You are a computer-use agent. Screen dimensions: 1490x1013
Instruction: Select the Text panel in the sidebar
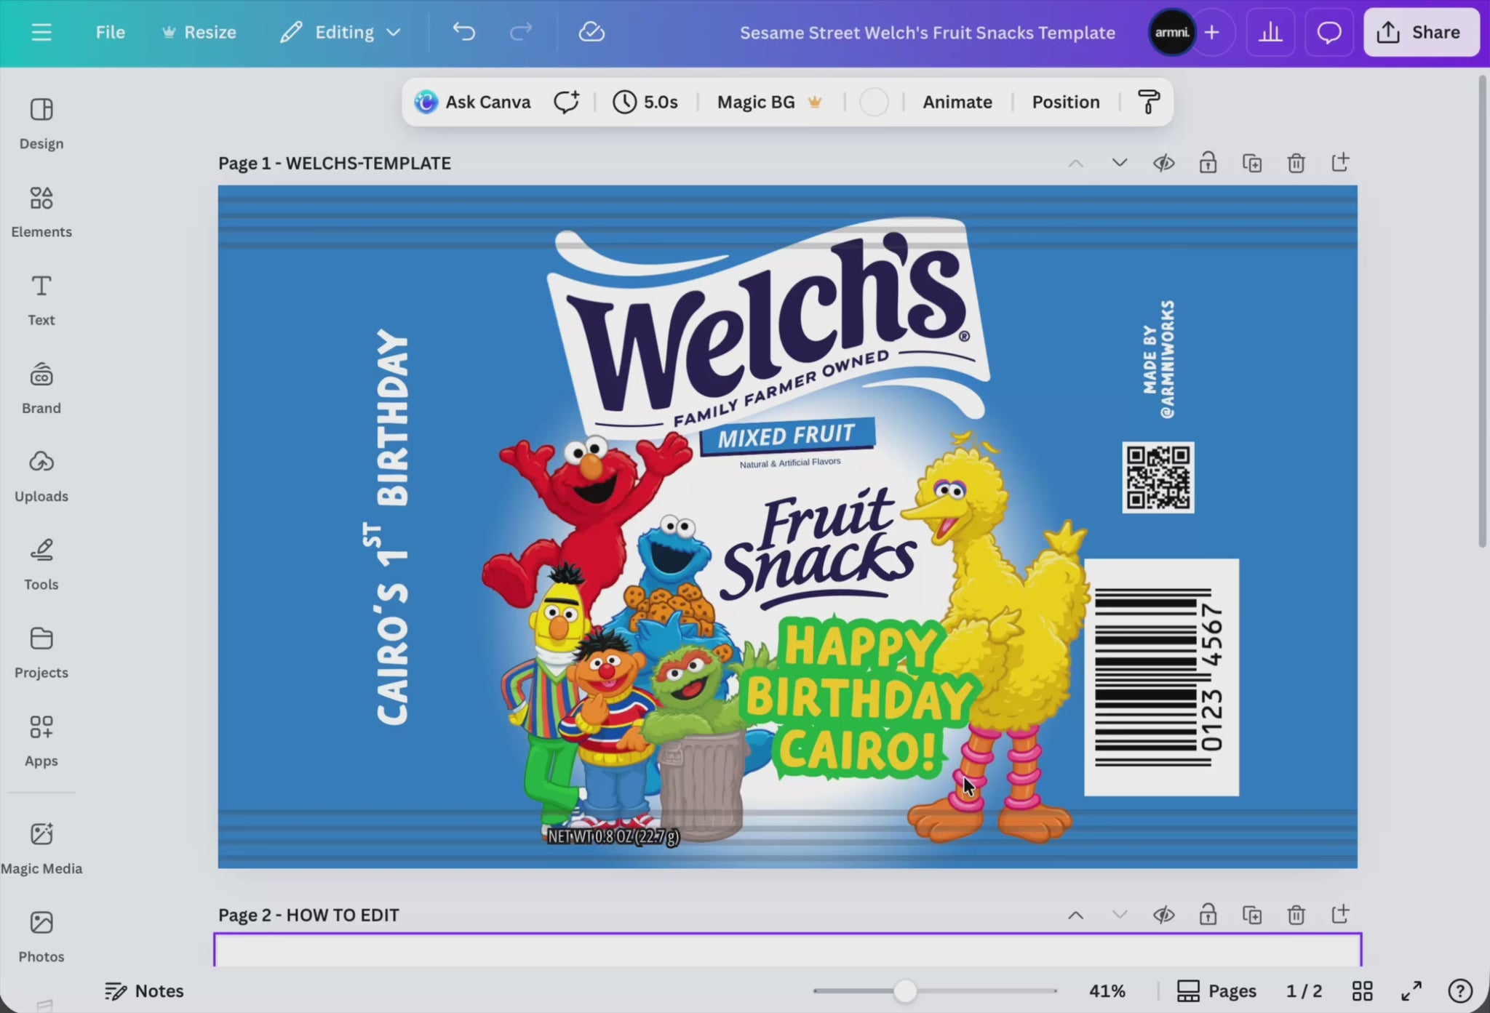click(x=41, y=298)
